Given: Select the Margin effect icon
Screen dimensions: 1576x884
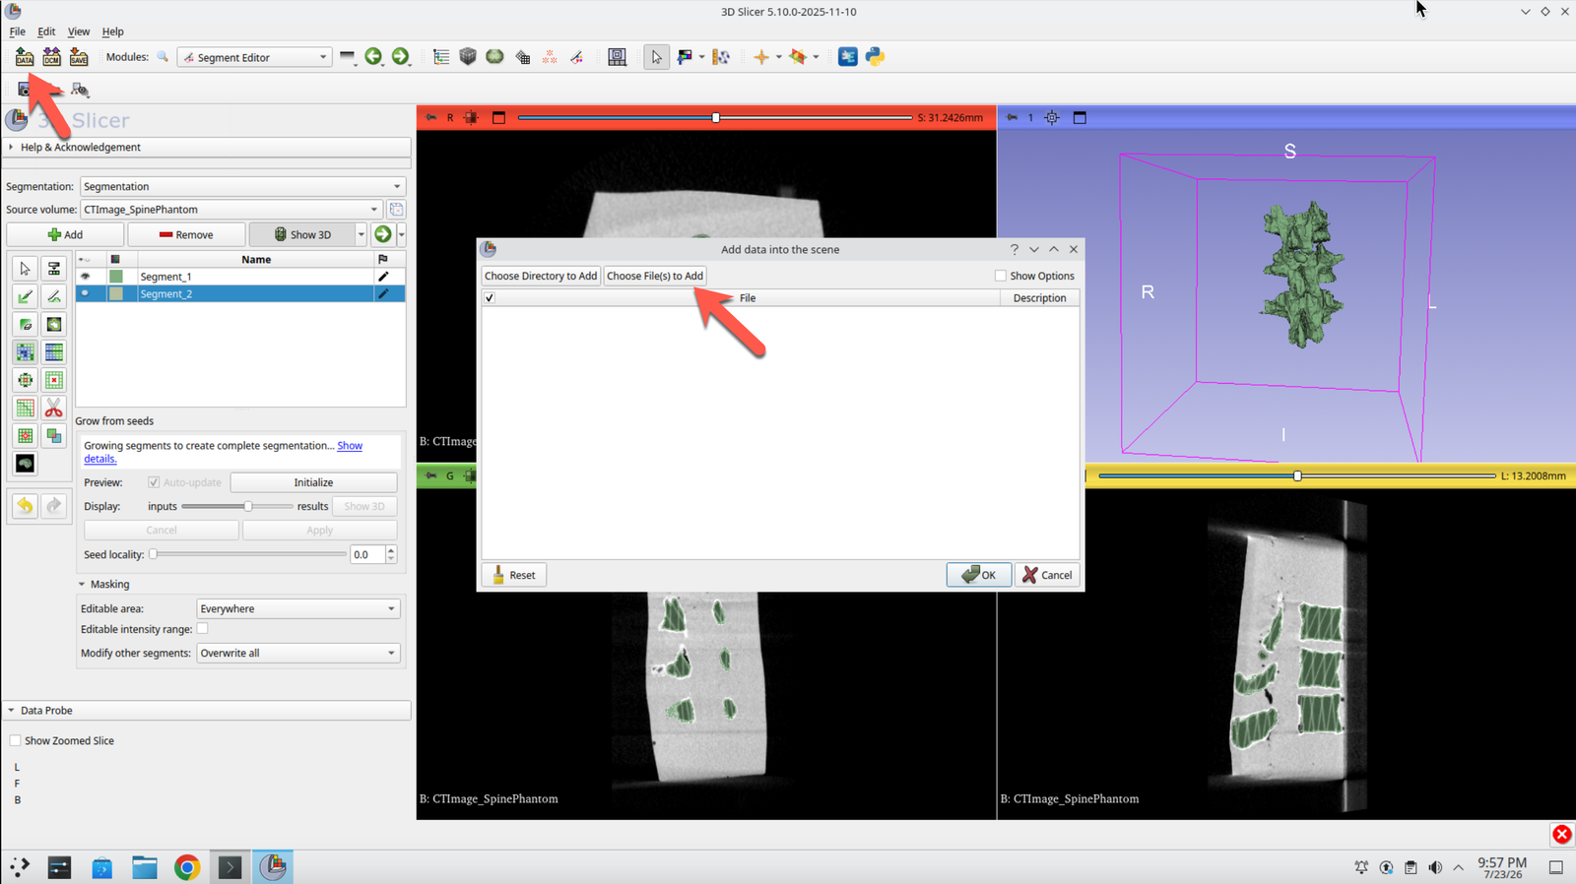Looking at the screenshot, I should (x=26, y=380).
